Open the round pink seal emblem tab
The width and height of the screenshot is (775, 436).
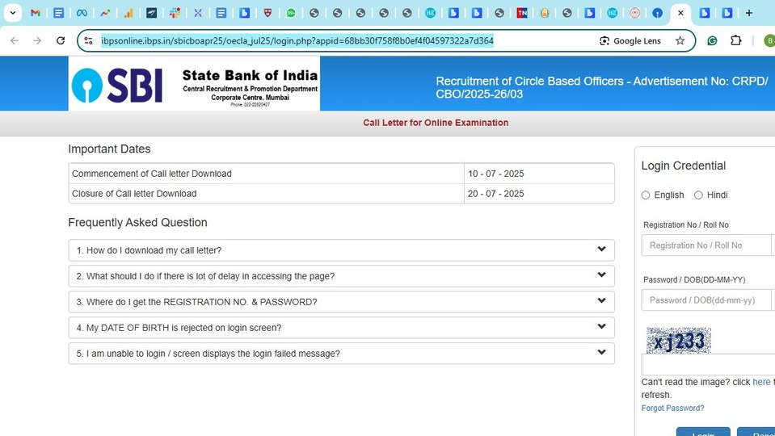tap(634, 14)
